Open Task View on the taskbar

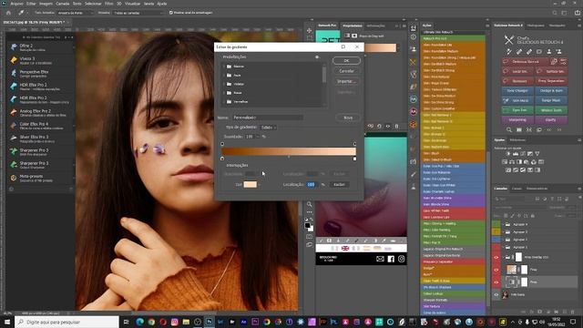point(126,322)
